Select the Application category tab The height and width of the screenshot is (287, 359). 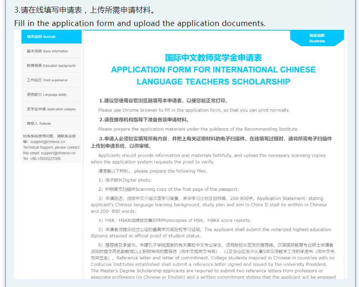(x=51, y=109)
